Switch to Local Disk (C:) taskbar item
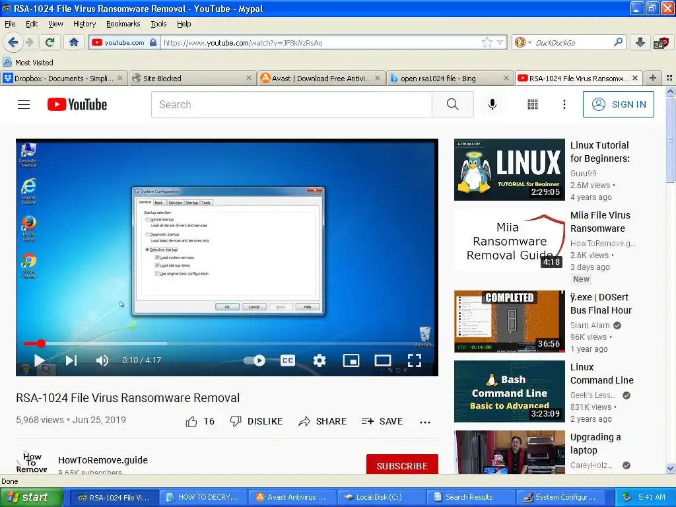Viewport: 676px width, 507px height. pyautogui.click(x=381, y=497)
